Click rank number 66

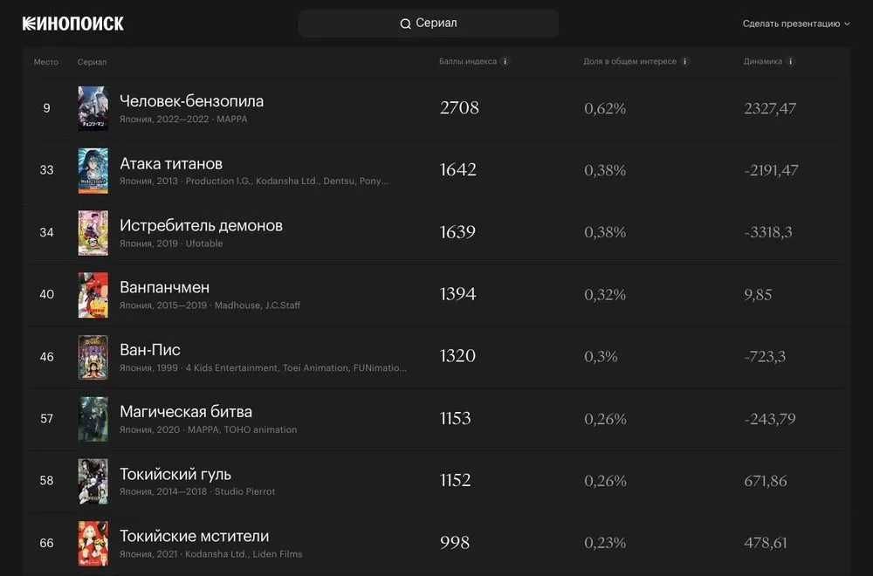[x=47, y=543]
